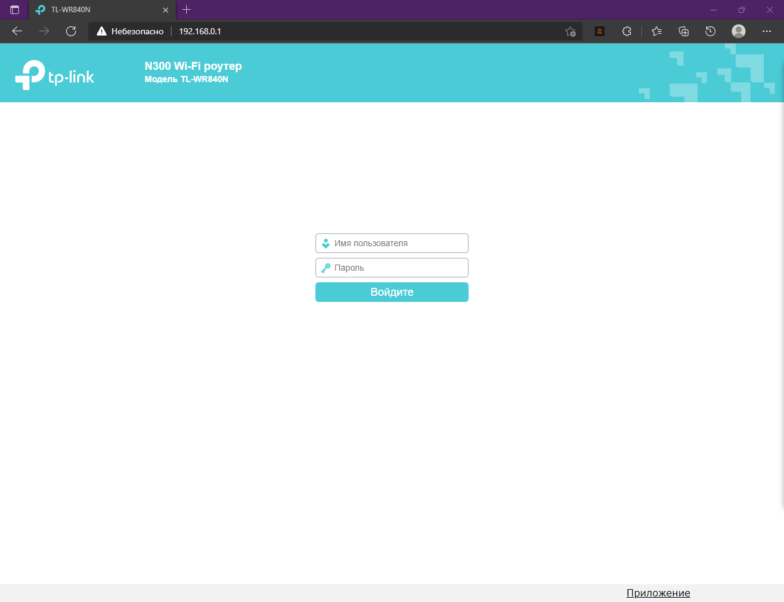Open the Приложение link

(658, 593)
